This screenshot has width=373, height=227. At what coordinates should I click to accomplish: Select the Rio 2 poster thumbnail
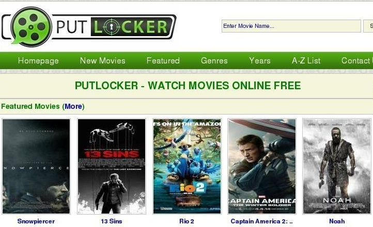tap(187, 166)
